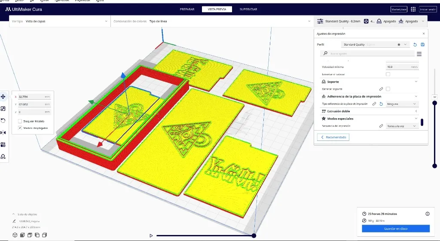The width and height of the screenshot is (440, 241).
Task: Click the simulation path slider handle
Action: pyautogui.click(x=254, y=236)
